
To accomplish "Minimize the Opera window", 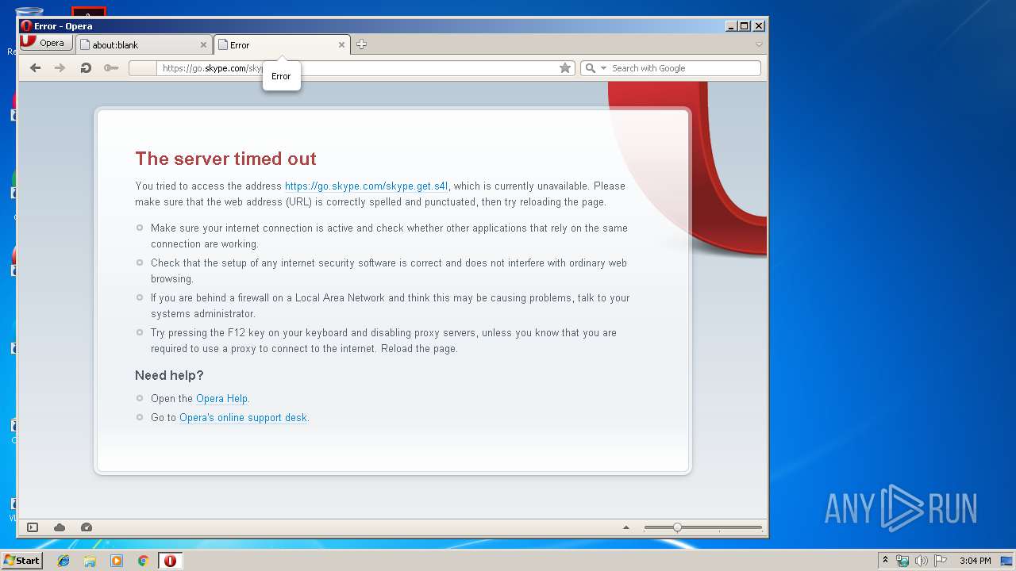I will coord(731,26).
